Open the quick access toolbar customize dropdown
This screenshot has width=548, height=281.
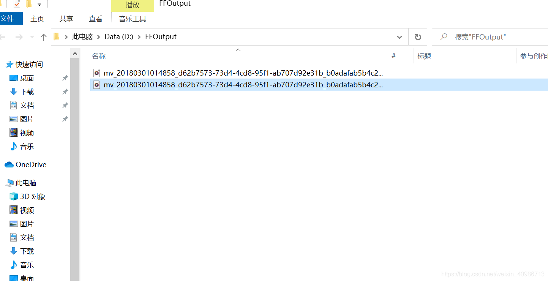pyautogui.click(x=39, y=5)
